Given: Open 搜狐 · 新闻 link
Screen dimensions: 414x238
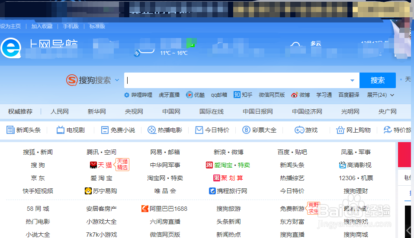Looking at the screenshot, I should [38, 152].
